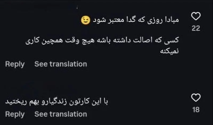Click the winking face emoji

pyautogui.click(x=86, y=20)
